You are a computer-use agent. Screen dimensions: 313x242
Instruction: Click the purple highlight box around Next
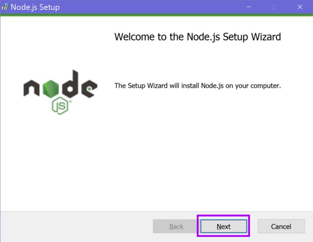(223, 216)
